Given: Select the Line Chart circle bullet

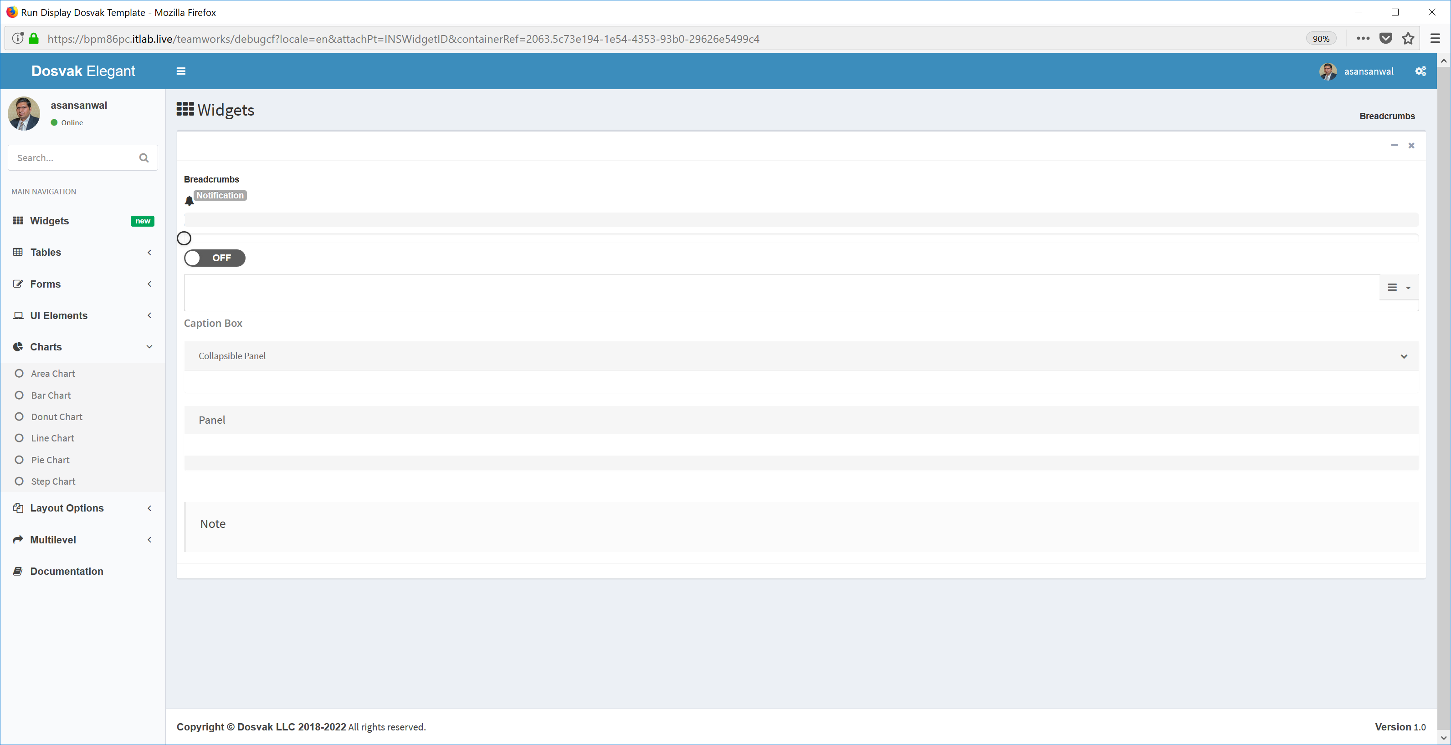Looking at the screenshot, I should click(19, 438).
